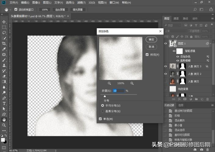Select the Spot Healing Brush tool
This screenshot has height=152, width=215.
pyautogui.click(x=4, y=54)
